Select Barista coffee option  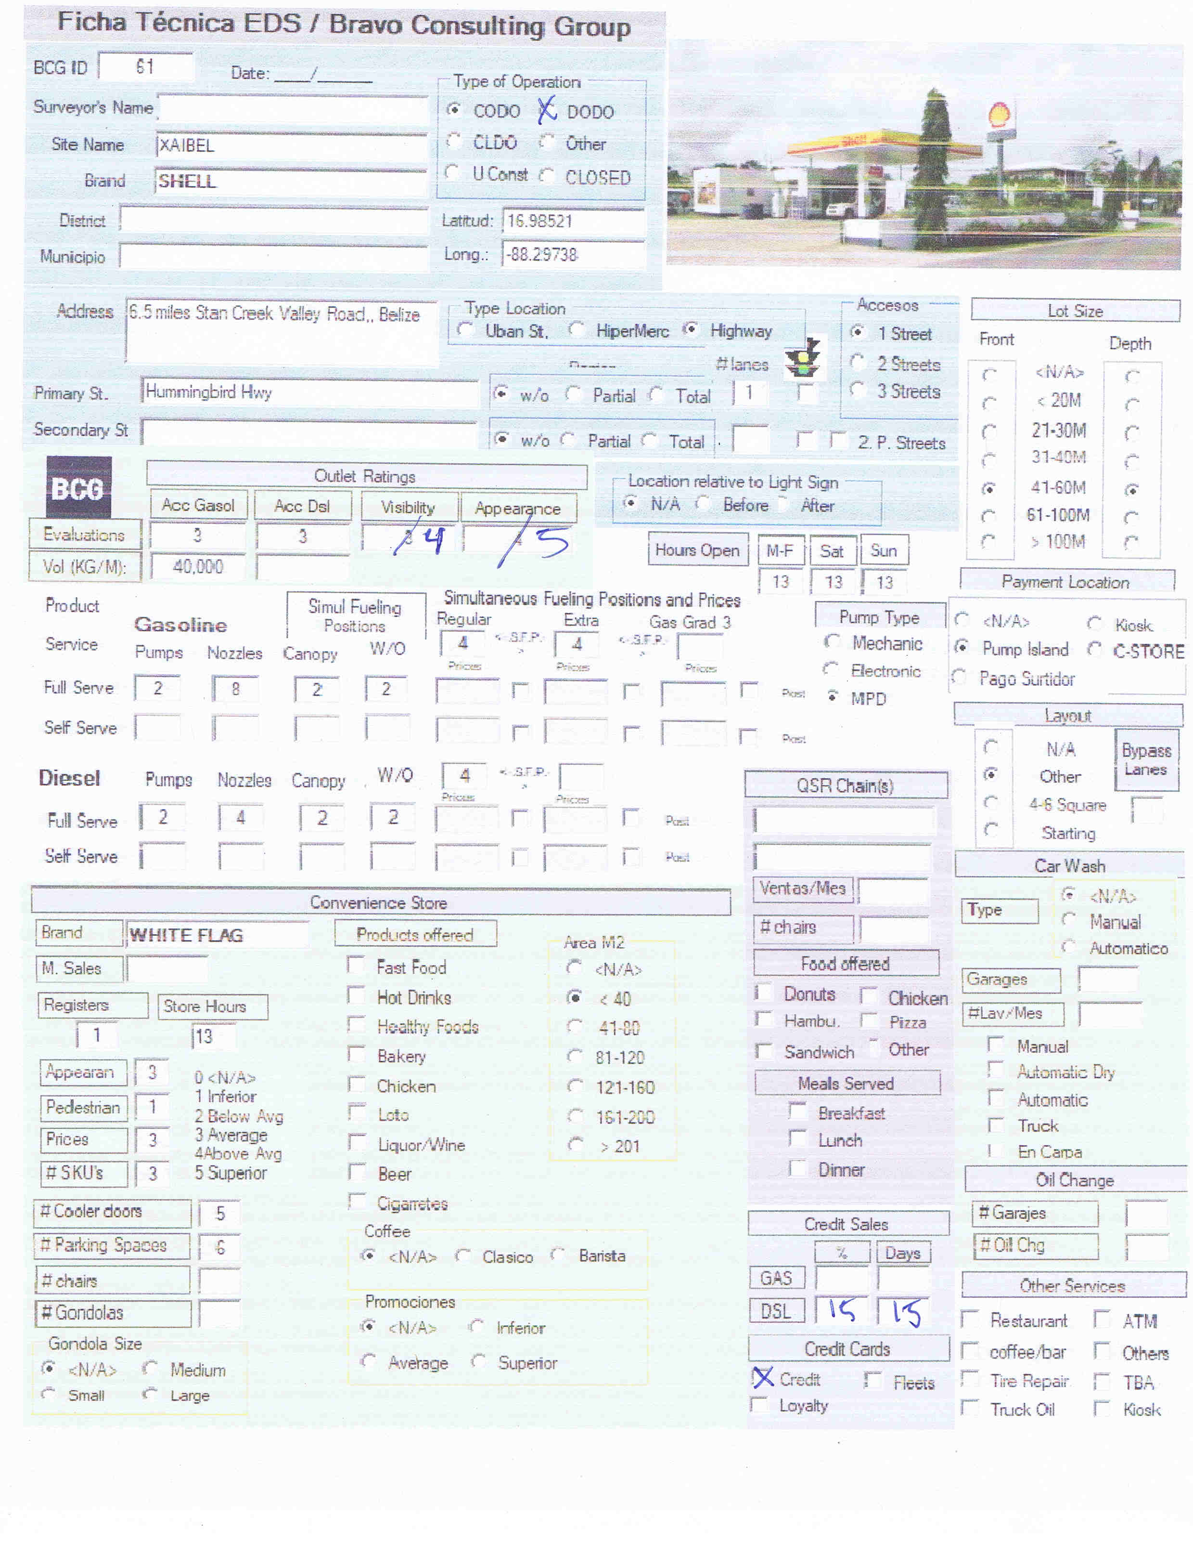(558, 1254)
